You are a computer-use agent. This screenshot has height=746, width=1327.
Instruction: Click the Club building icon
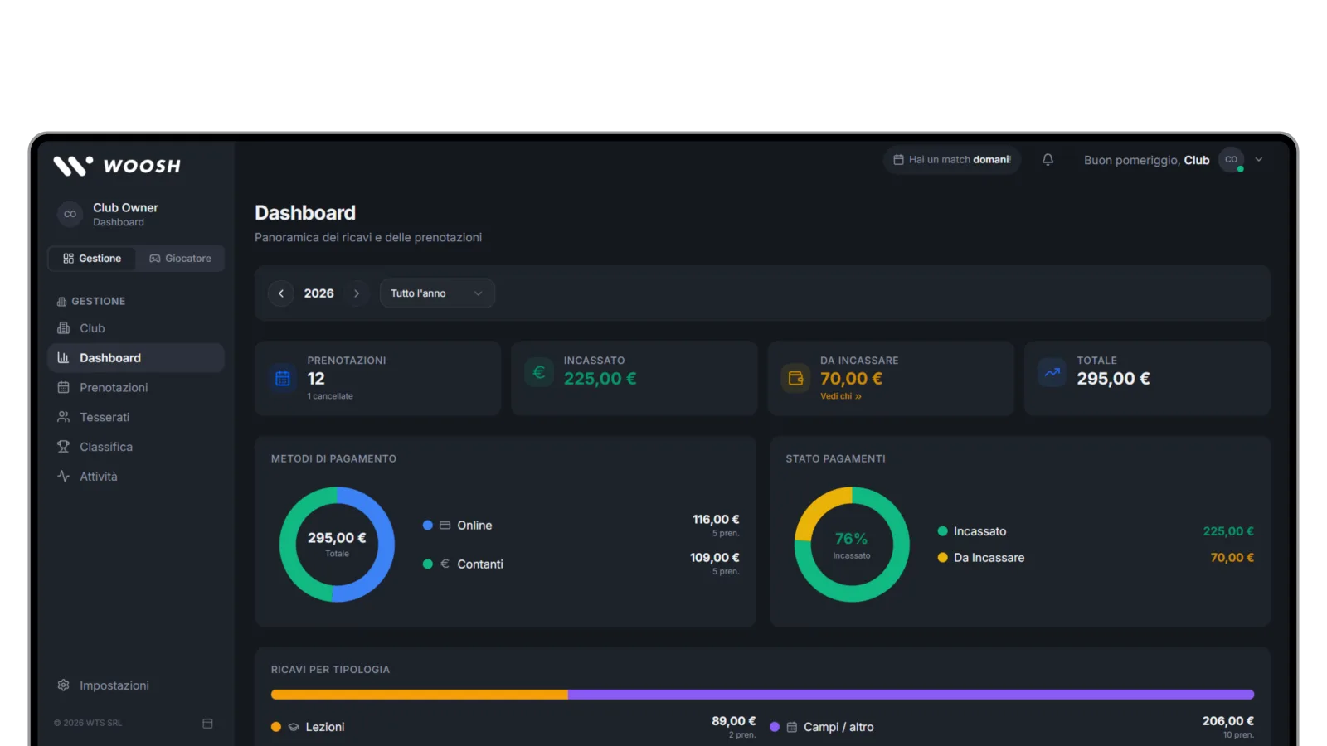[x=63, y=328]
